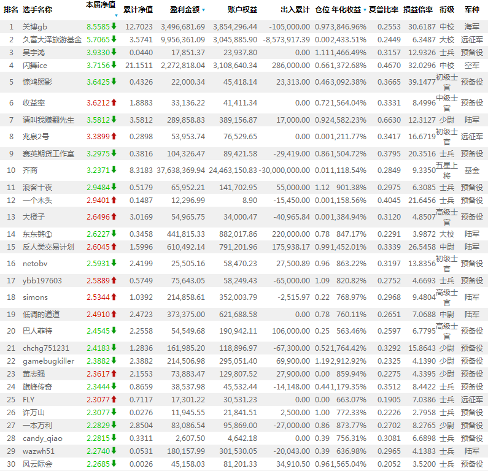488x471 pixels.
Task: Select cumulative flow -30,000,000.00
Action: click(284, 170)
